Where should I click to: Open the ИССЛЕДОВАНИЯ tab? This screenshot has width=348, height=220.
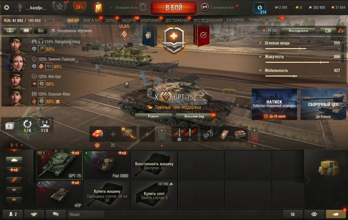tap(208, 20)
